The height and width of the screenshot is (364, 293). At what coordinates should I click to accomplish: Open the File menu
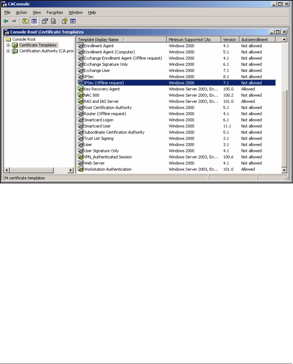[x=7, y=13]
